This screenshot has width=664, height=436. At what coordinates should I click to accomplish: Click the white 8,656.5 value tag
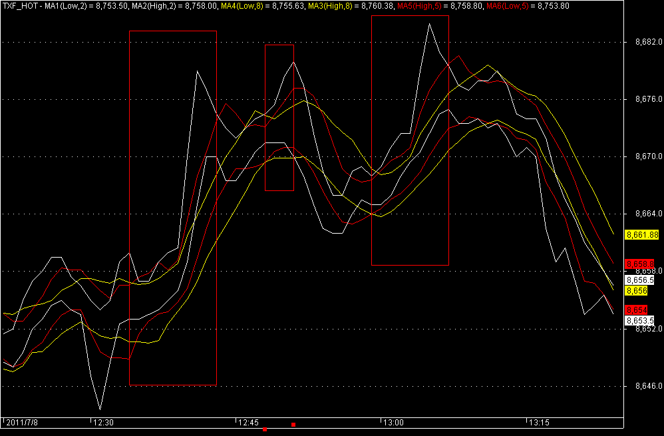640,280
